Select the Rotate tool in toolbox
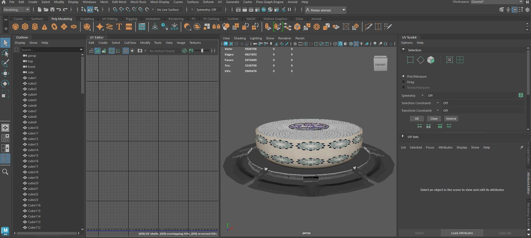Screen dimensions: 531x238 coord(5,84)
